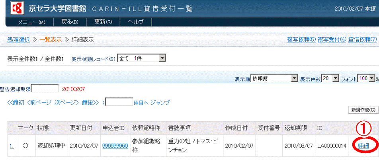The width and height of the screenshot is (379, 160).
Task: Click 更新(R) to refresh the list
Action: (x=103, y=22)
